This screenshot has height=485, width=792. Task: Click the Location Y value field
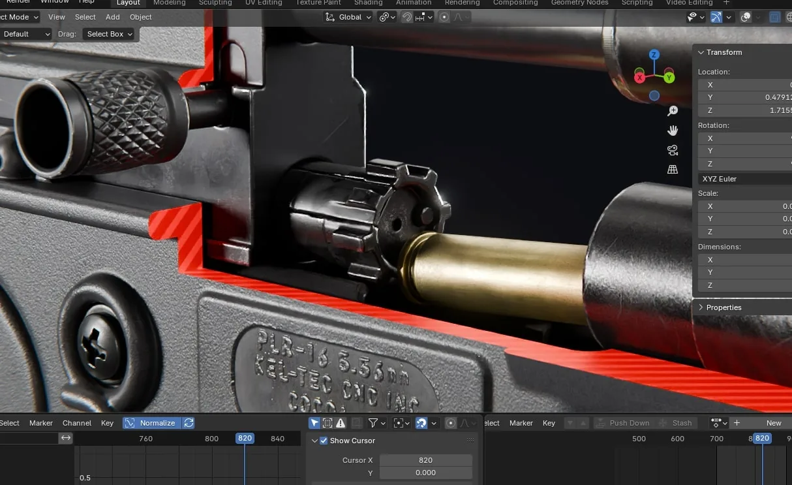744,97
